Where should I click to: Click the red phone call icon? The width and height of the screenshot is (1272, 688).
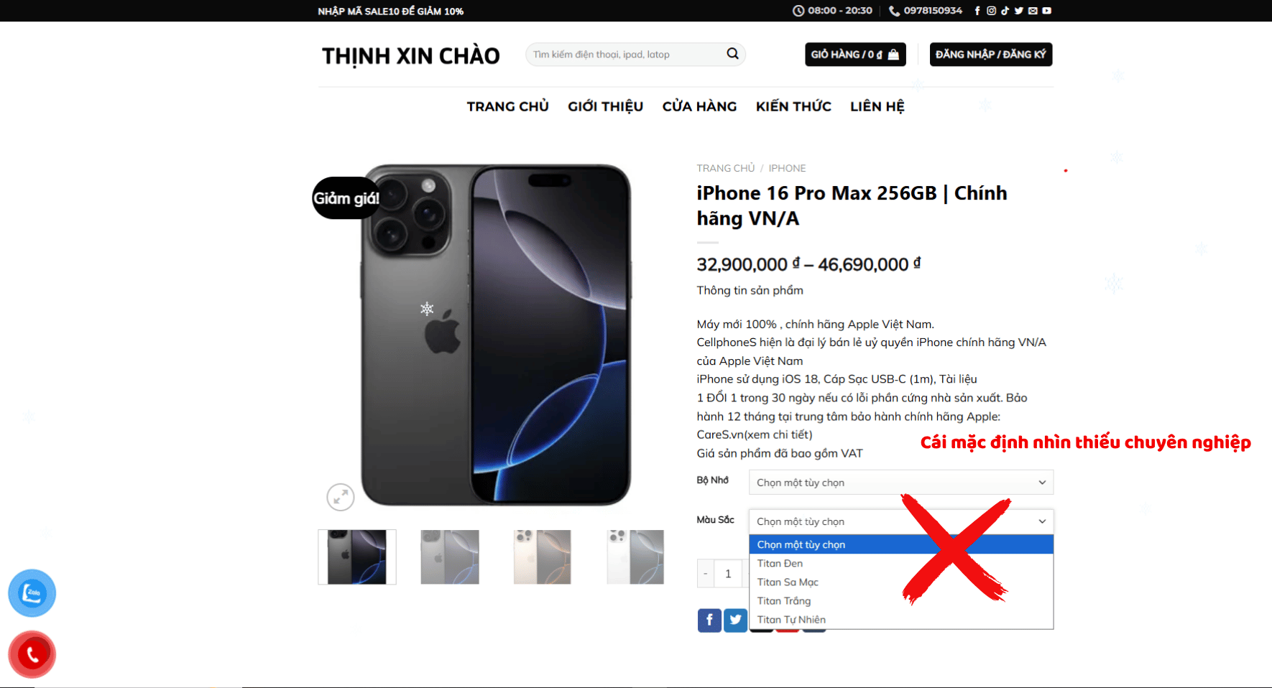(32, 654)
